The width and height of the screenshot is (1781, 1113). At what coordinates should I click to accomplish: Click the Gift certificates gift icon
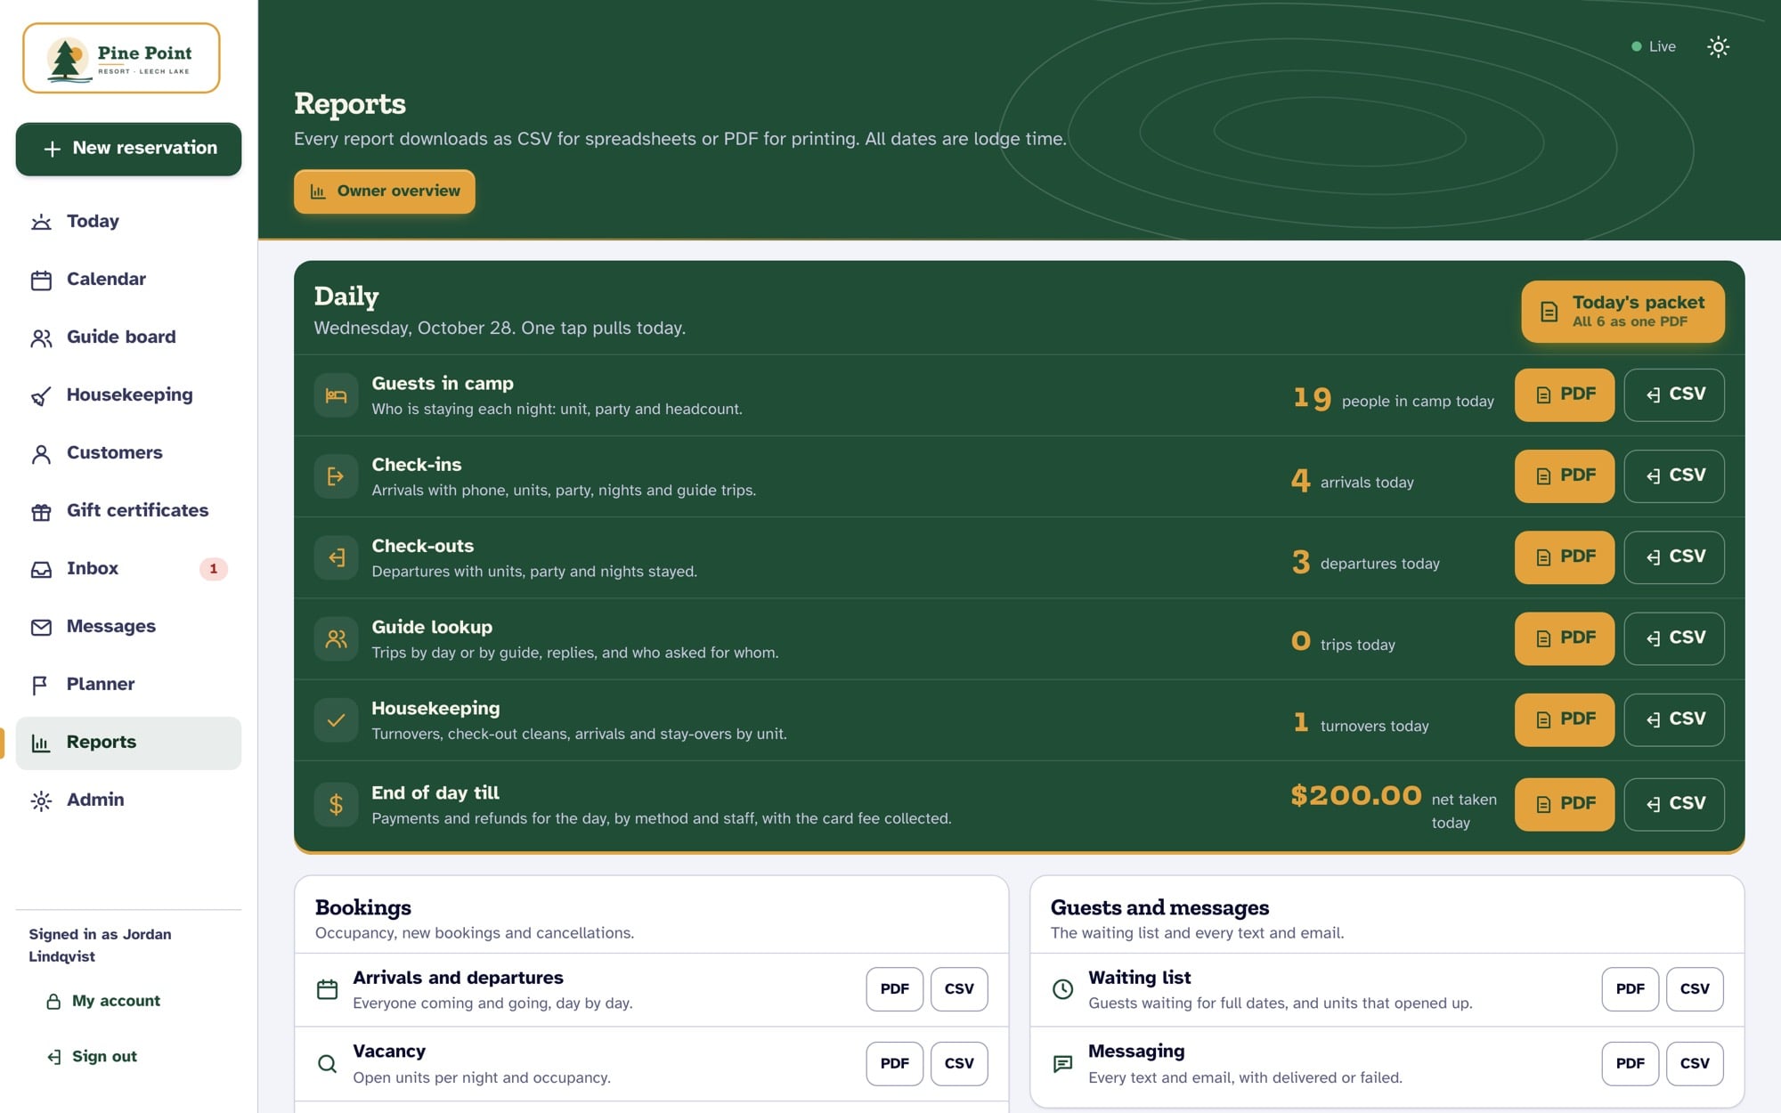coord(41,512)
